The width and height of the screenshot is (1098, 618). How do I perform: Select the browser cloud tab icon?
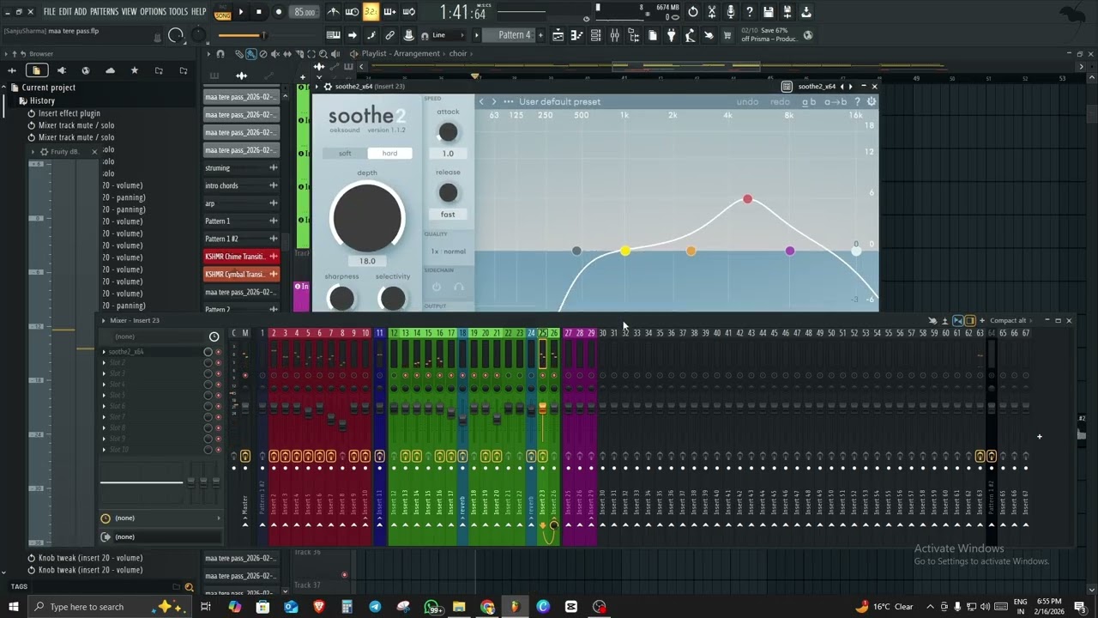click(110, 70)
